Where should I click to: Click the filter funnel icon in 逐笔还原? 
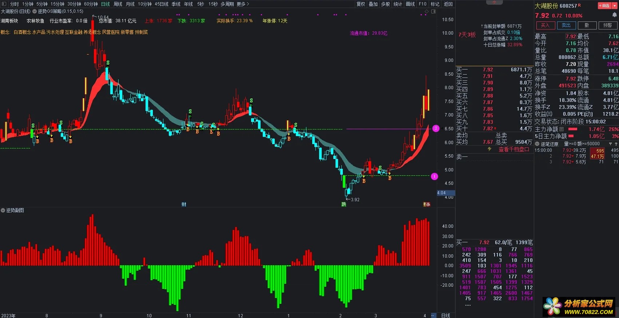[x=611, y=144]
